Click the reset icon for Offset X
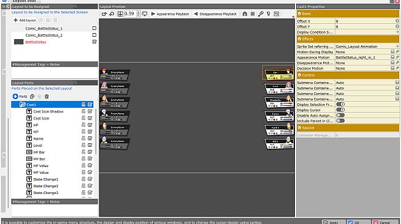The image size is (401, 224). 397,21
